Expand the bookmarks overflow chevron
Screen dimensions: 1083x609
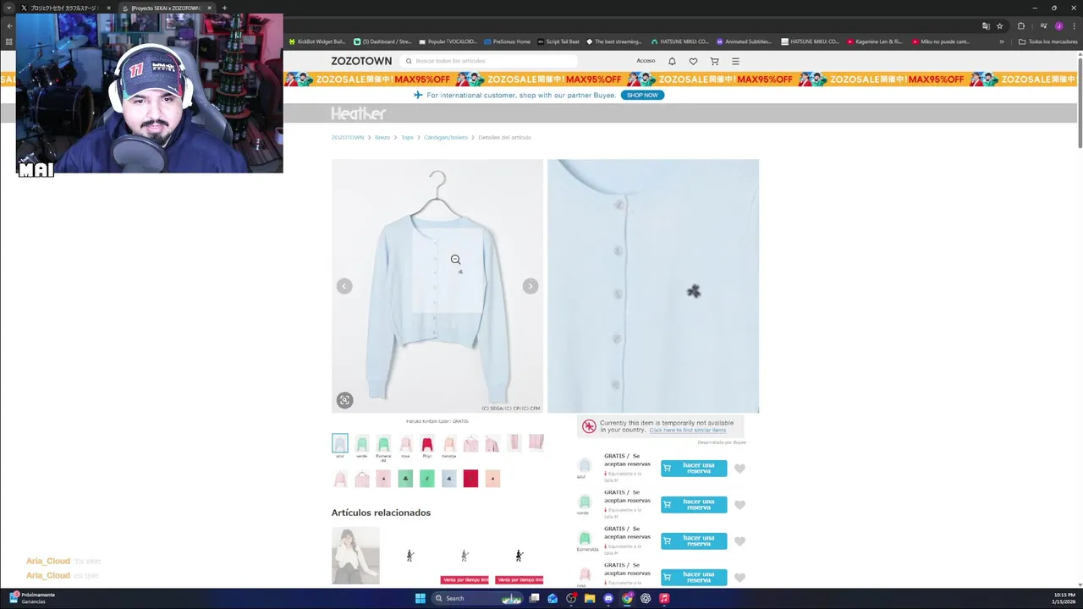(1002, 41)
